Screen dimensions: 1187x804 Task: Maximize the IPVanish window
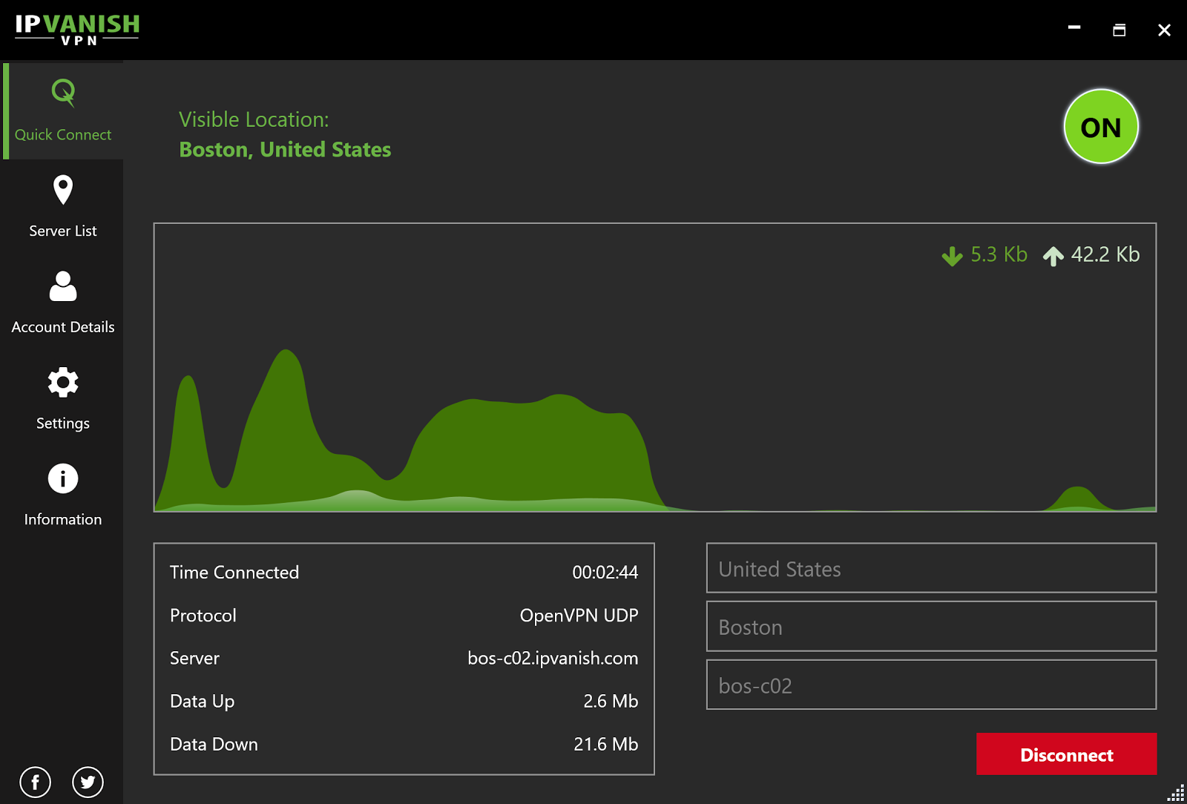(1119, 30)
